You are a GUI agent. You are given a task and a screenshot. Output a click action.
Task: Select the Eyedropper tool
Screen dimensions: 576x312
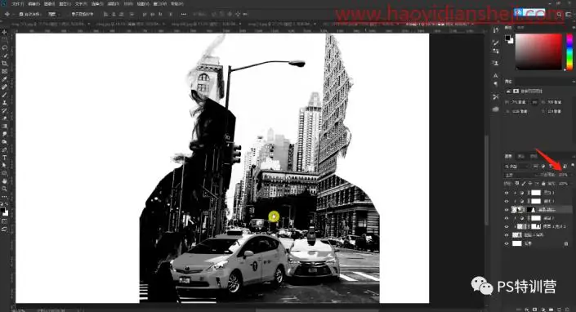coord(4,79)
